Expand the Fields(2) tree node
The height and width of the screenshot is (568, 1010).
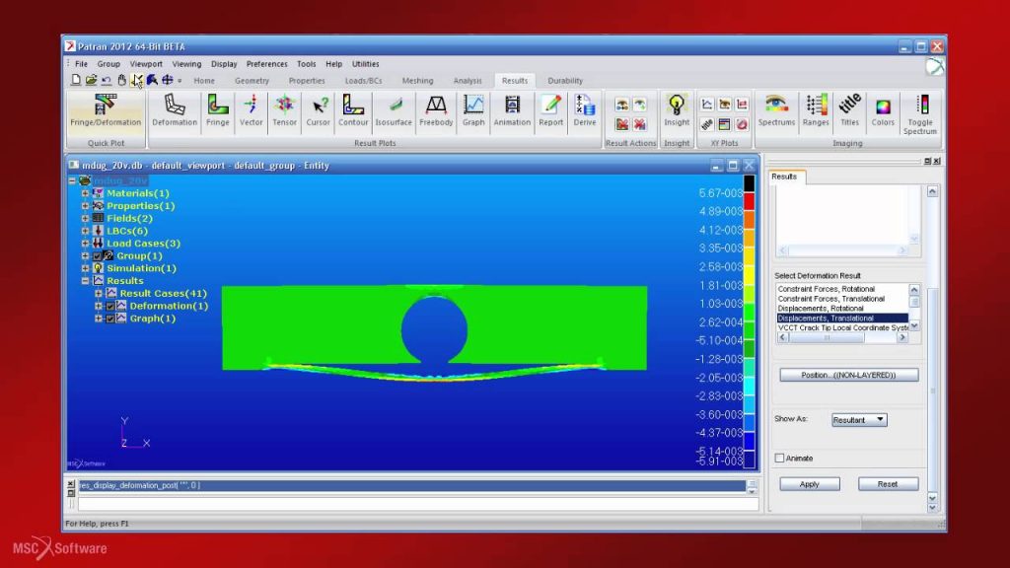tap(85, 218)
